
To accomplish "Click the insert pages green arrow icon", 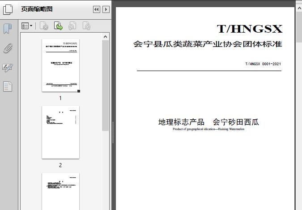I will point(58,26).
